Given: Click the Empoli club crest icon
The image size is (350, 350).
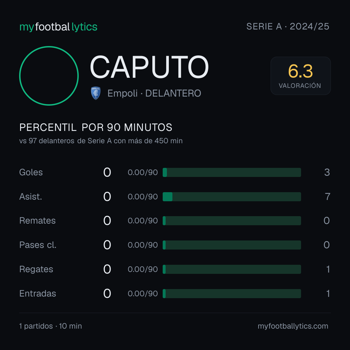Looking at the screenshot, I should [96, 93].
